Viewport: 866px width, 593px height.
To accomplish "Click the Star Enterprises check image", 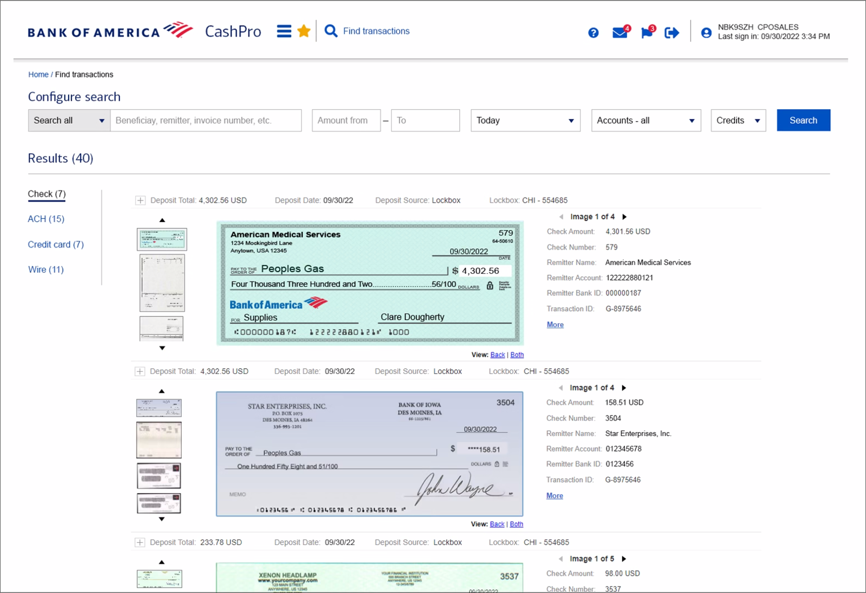I will click(x=369, y=454).
